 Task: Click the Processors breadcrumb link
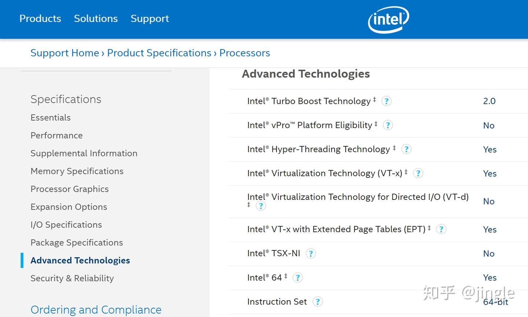point(245,53)
